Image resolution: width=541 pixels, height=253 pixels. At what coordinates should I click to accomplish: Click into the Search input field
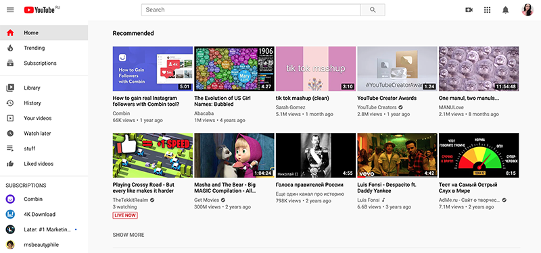251,10
